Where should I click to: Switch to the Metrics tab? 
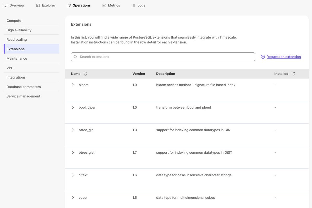click(114, 5)
